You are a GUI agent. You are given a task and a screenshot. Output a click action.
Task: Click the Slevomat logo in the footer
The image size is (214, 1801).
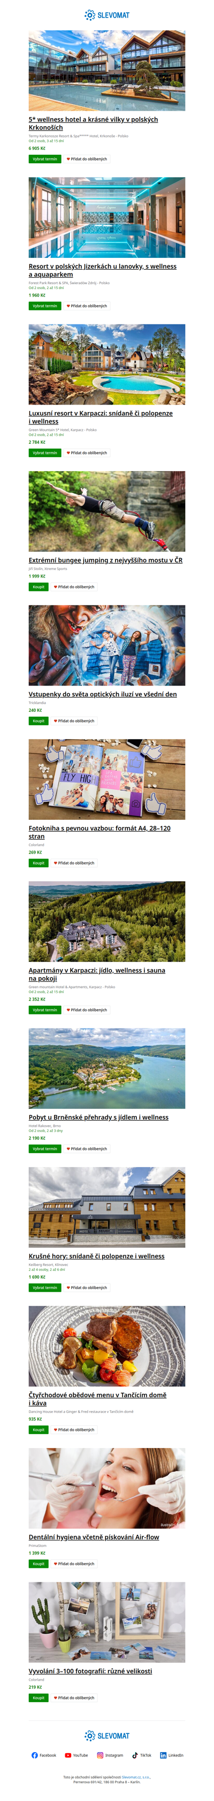(x=106, y=1735)
